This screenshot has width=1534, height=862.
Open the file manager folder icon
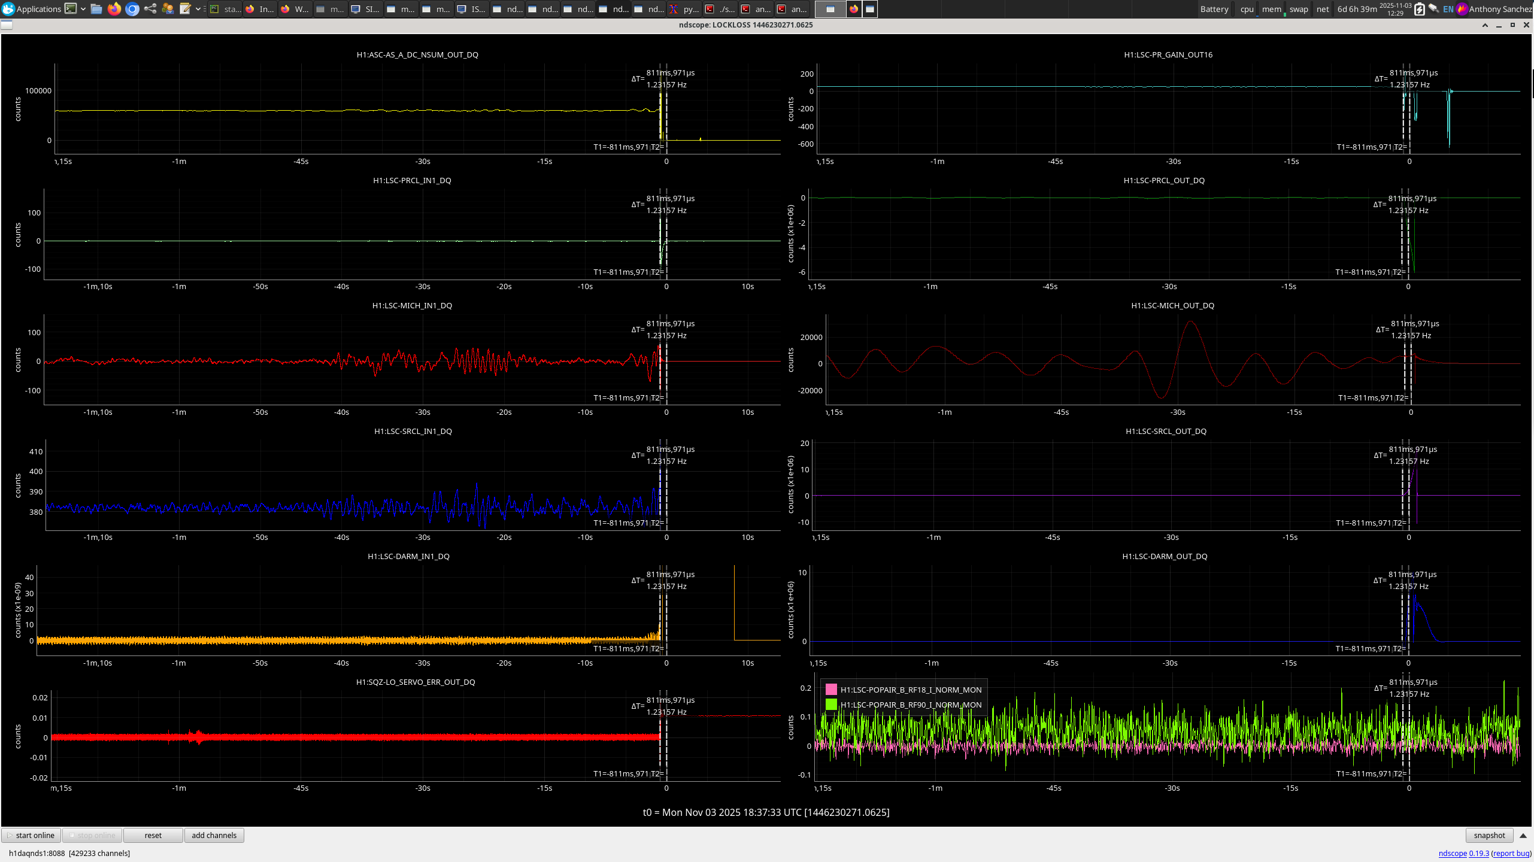(96, 8)
